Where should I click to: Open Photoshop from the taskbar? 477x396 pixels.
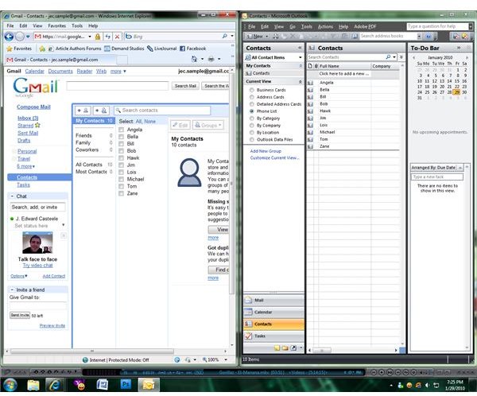pos(126,385)
